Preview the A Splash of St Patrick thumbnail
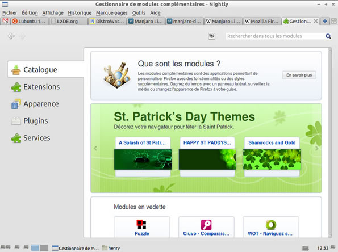Image resolution: width=338 pixels, height=252 pixels. (x=143, y=159)
